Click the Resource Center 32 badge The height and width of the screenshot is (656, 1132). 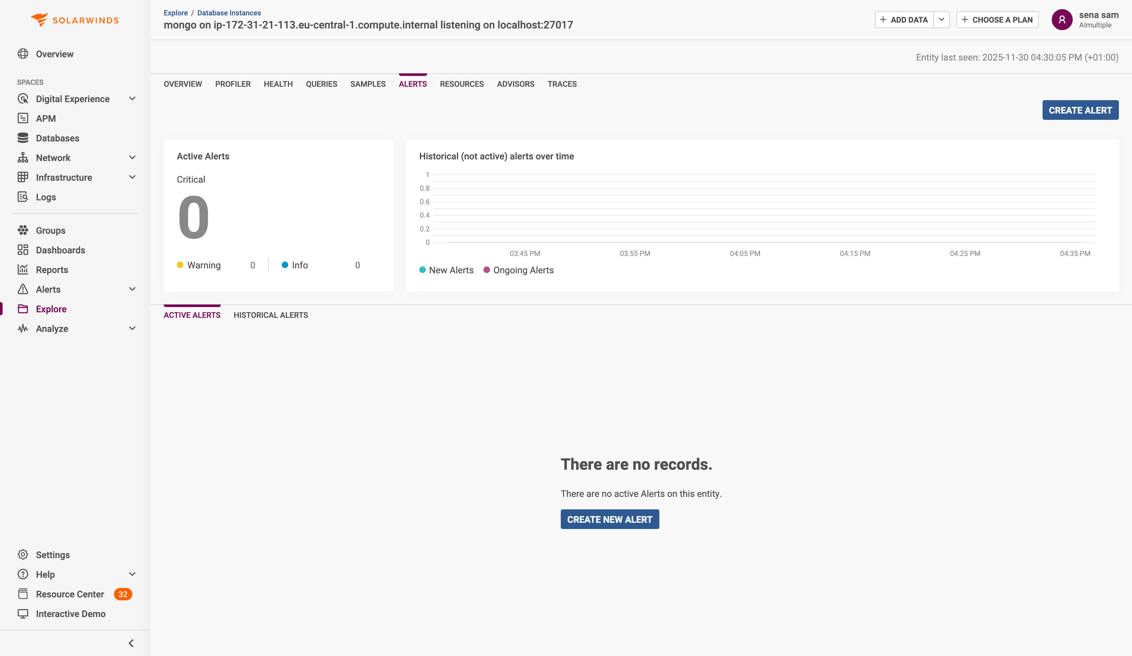point(123,594)
